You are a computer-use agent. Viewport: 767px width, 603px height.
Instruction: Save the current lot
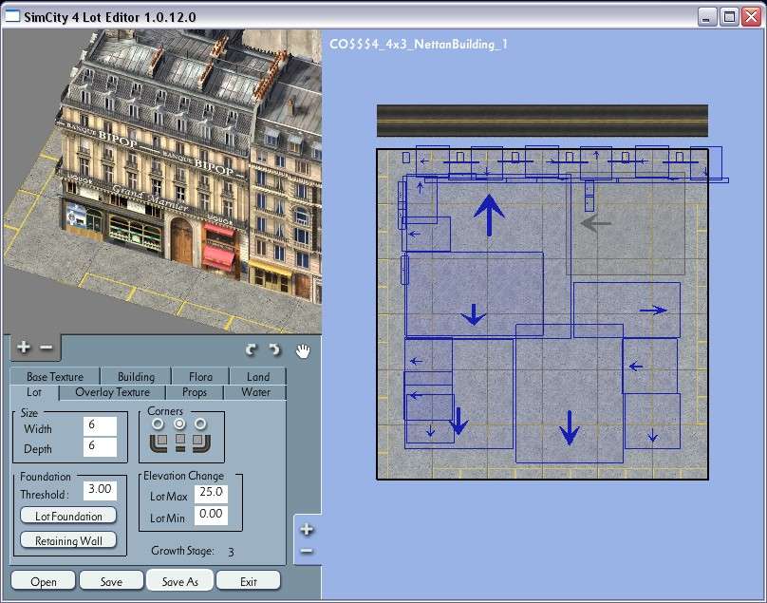[x=111, y=581]
